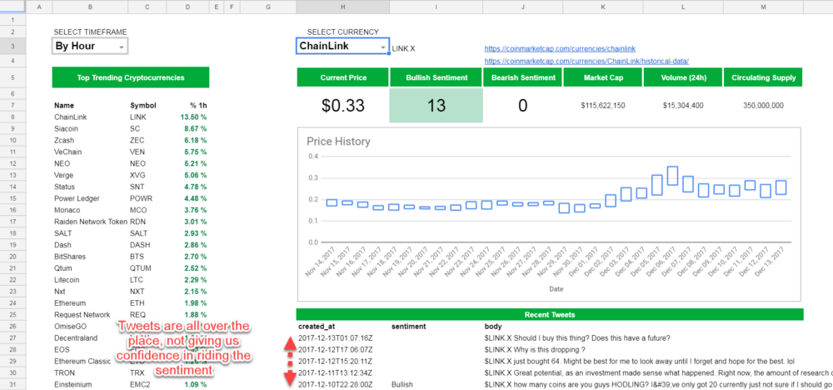The height and width of the screenshot is (390, 833).
Task: Click the $0.33 current price value
Action: point(342,105)
